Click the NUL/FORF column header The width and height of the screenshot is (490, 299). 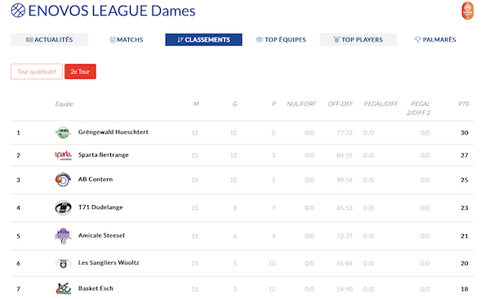coord(301,104)
